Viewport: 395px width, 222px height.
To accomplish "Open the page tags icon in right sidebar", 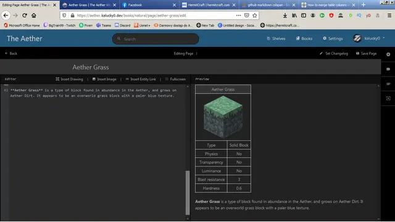I will (x=388, y=69).
